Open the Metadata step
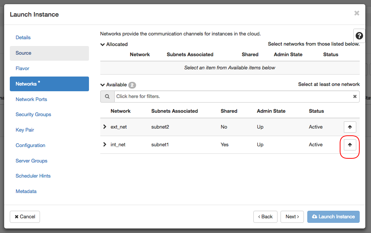 (49, 192)
